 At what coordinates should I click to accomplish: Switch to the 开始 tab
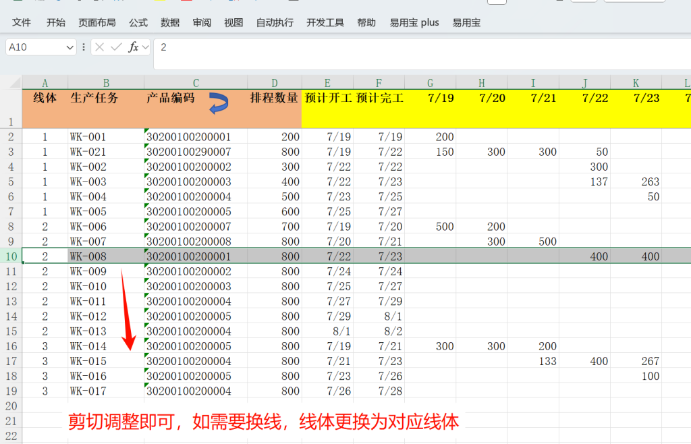coord(56,22)
